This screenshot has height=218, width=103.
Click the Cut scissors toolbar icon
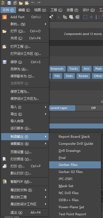click(59, 17)
